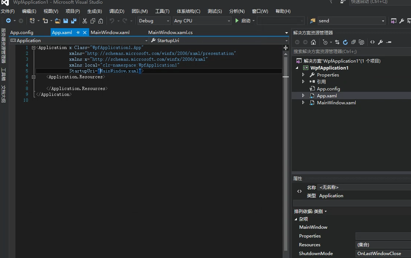The width and height of the screenshot is (411, 258).
Task: Click the Home icon in Solution Explorer
Action: 313,42
